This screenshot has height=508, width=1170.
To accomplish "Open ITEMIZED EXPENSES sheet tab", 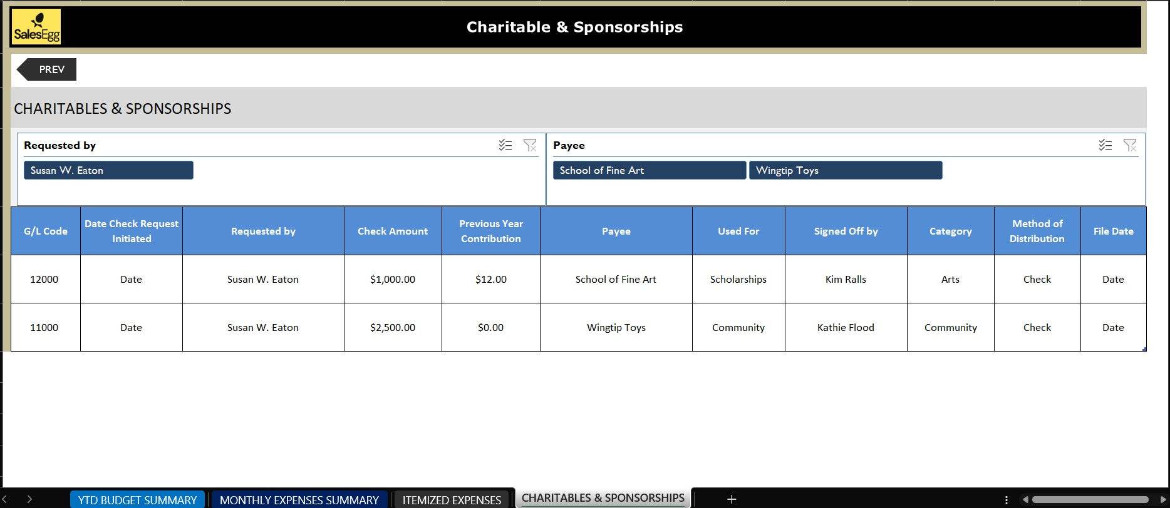I will click(451, 500).
